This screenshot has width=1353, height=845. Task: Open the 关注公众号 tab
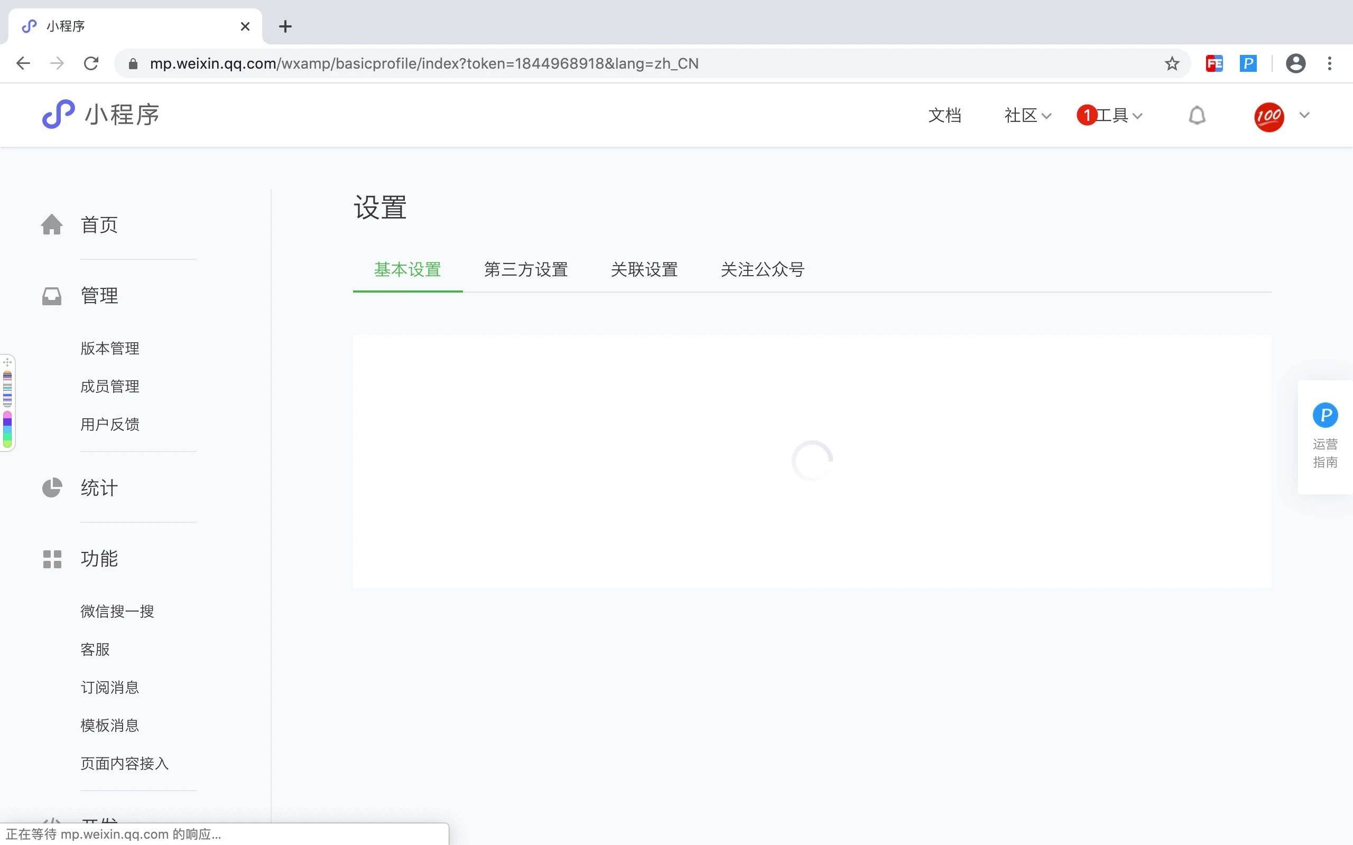click(x=762, y=270)
